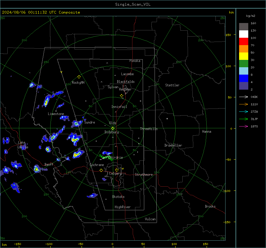Select the green 20-30 legend color
The image size is (266, 248).
244,64
